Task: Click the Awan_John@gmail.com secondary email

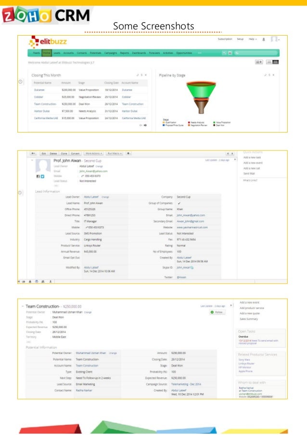Action: [x=191, y=222]
